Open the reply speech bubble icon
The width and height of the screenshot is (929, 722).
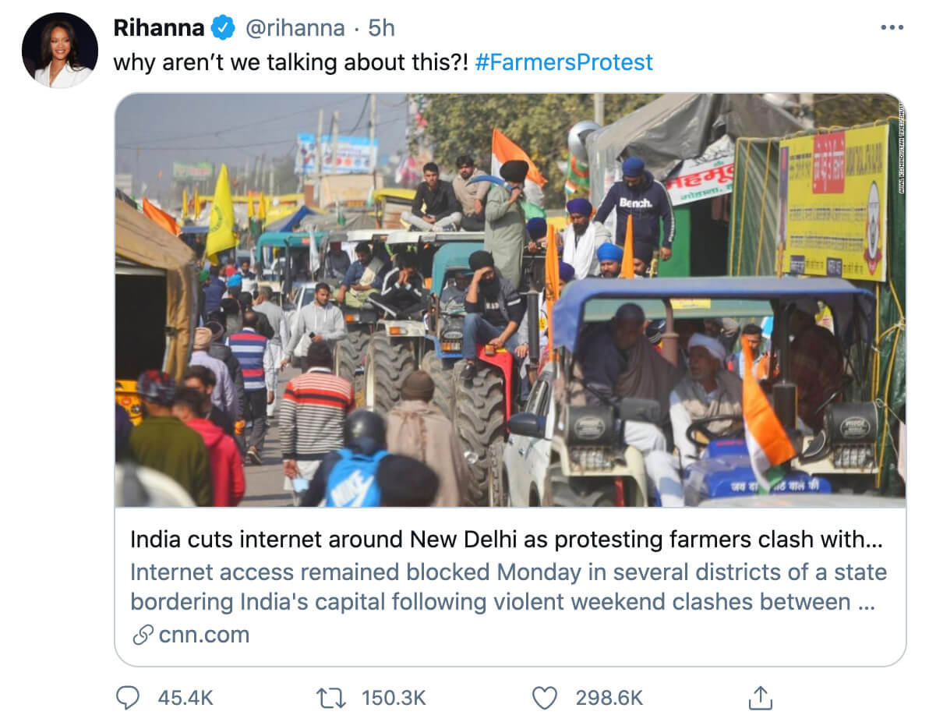(128, 698)
